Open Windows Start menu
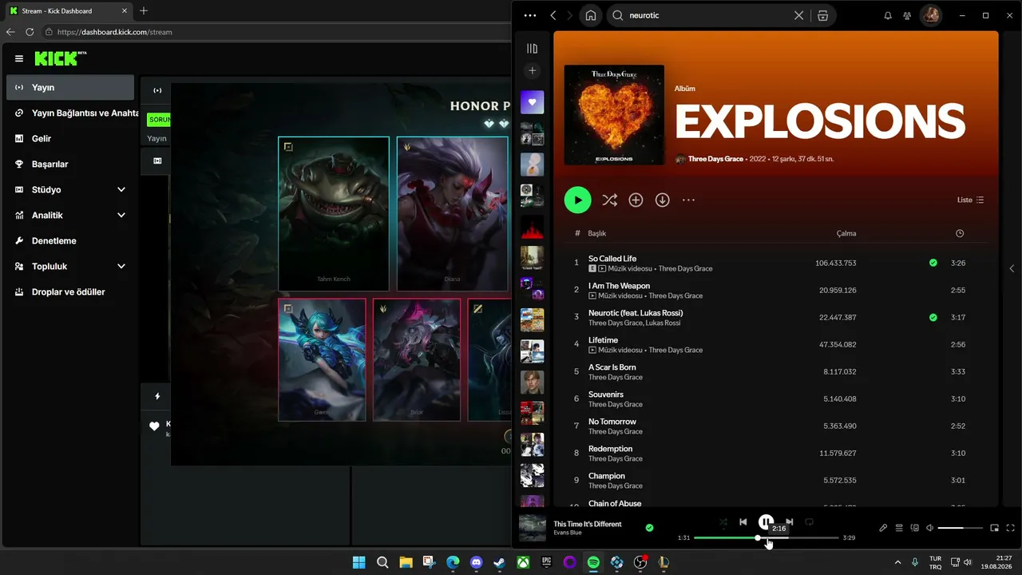 pos(359,562)
